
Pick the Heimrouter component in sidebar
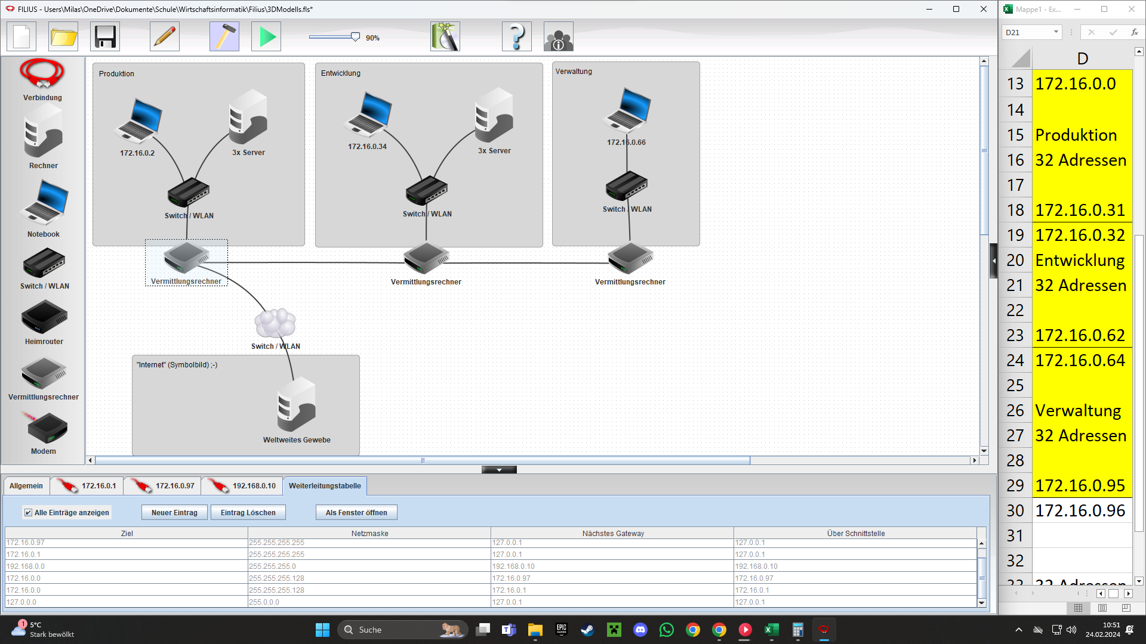(x=44, y=323)
